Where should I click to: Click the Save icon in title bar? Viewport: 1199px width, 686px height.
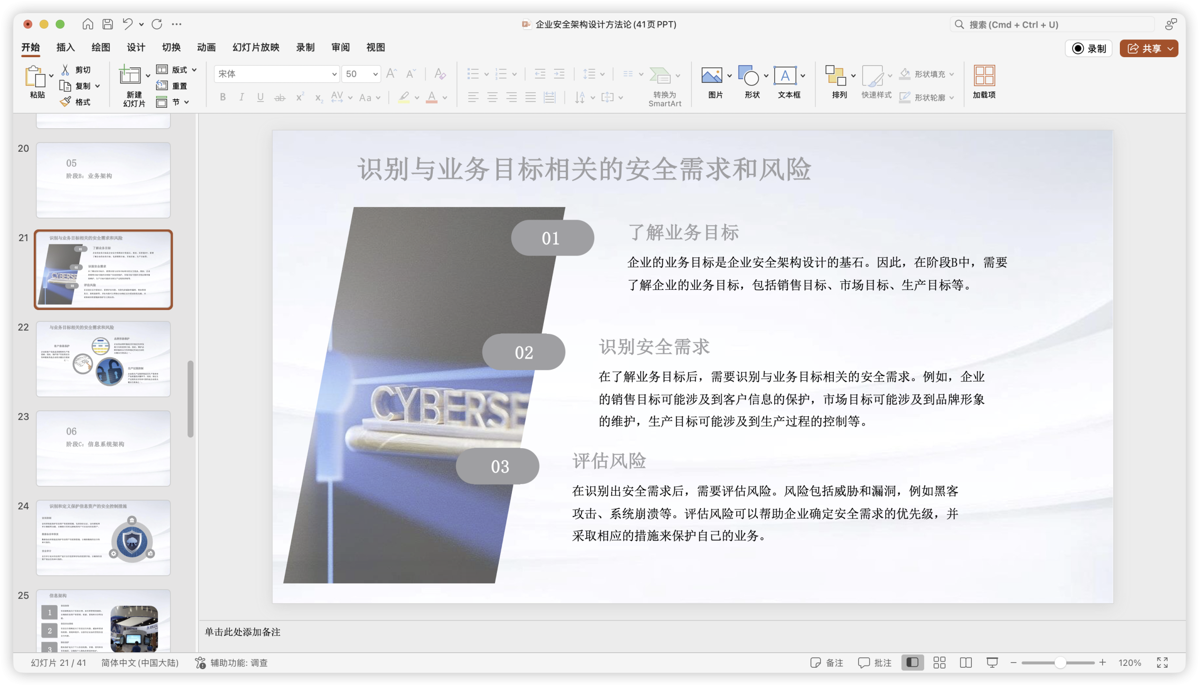(108, 24)
